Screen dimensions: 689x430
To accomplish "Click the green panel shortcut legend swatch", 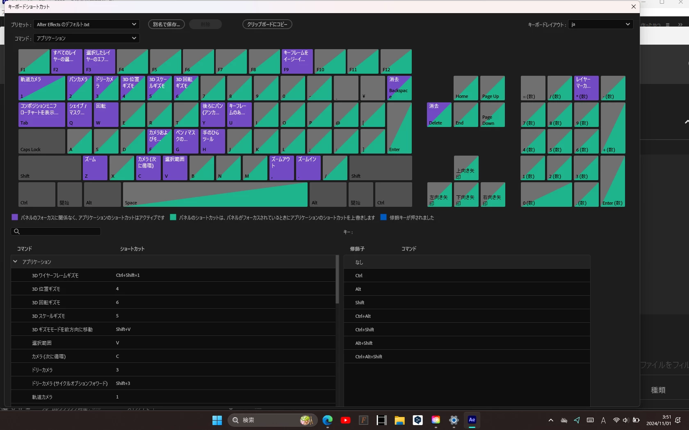I will [173, 217].
